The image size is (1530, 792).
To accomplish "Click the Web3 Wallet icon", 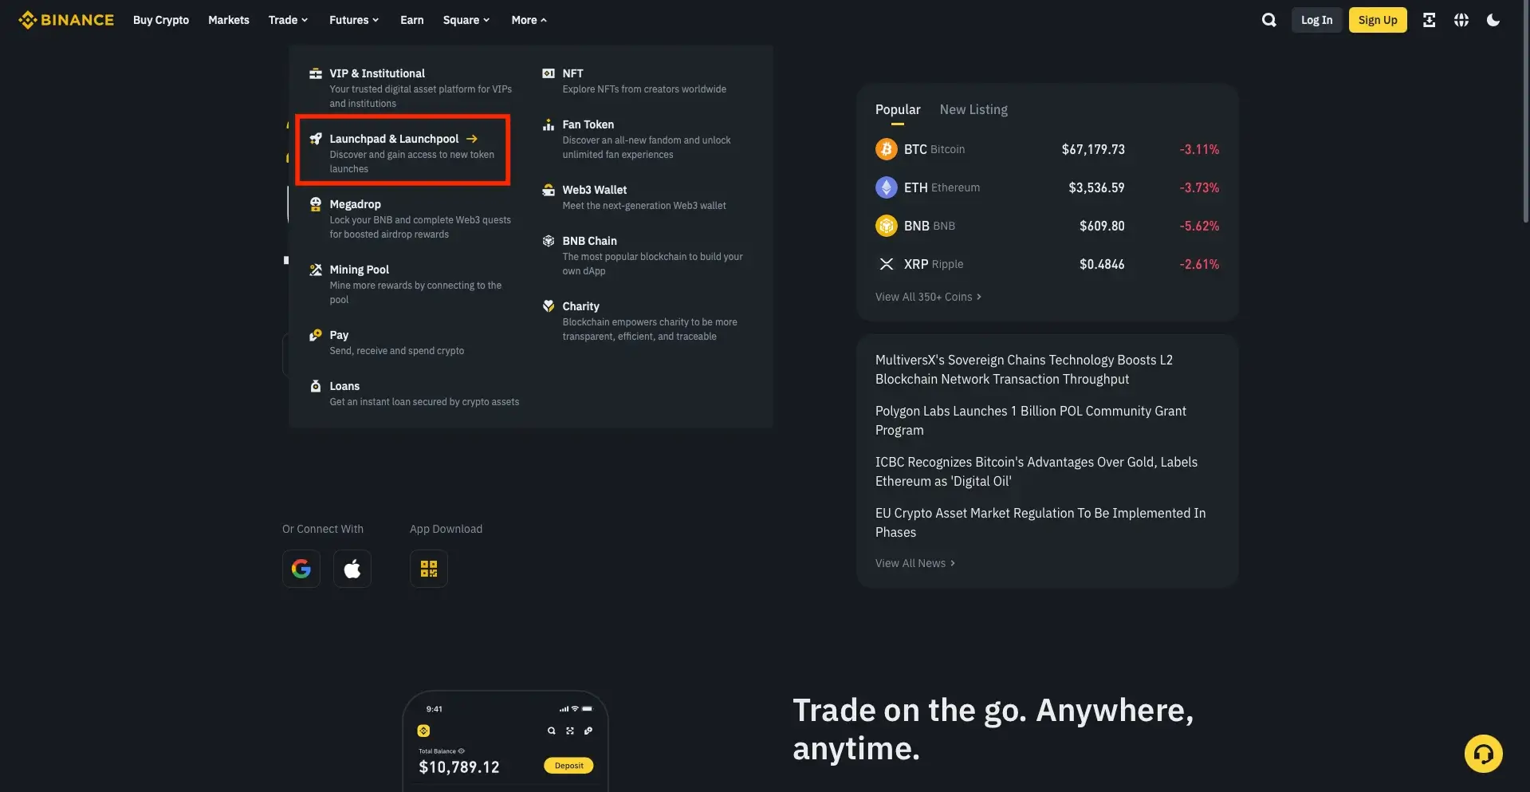I will [x=549, y=190].
